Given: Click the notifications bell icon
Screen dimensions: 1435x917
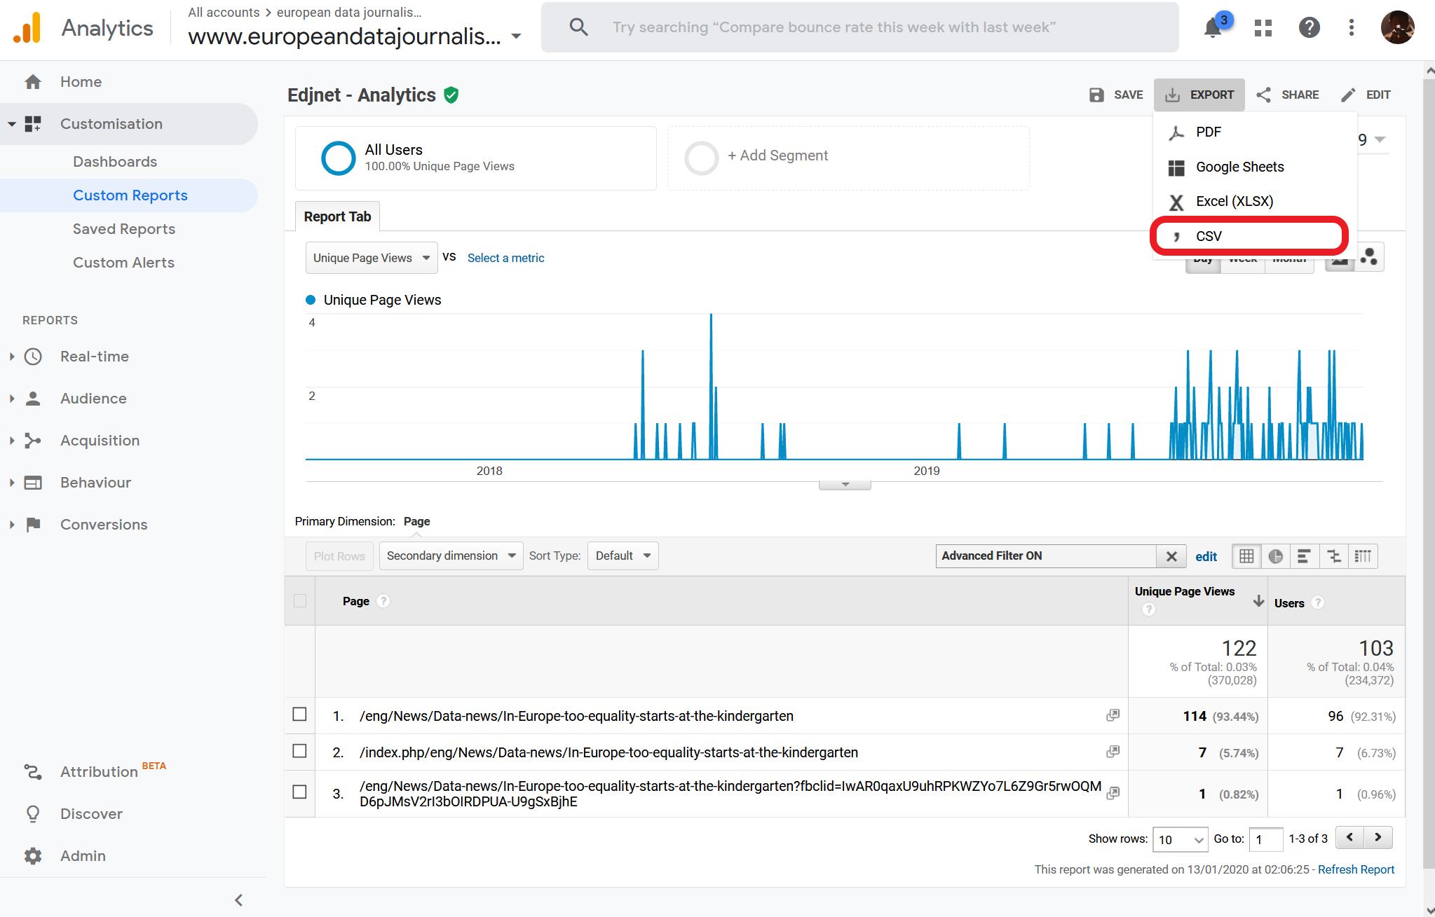Looking at the screenshot, I should pyautogui.click(x=1213, y=28).
